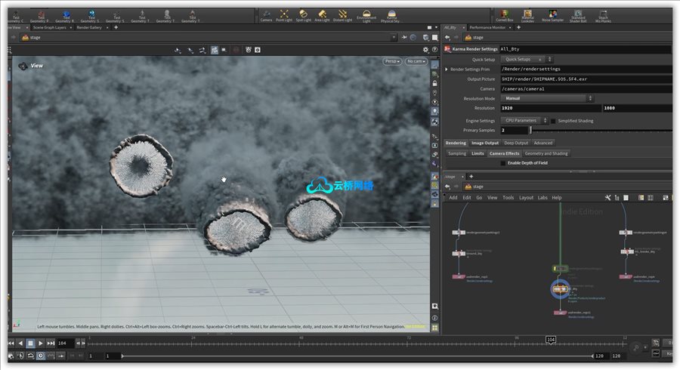Switch to the Render Gallery tab
Screen dimensions: 680x370
click(x=89, y=27)
